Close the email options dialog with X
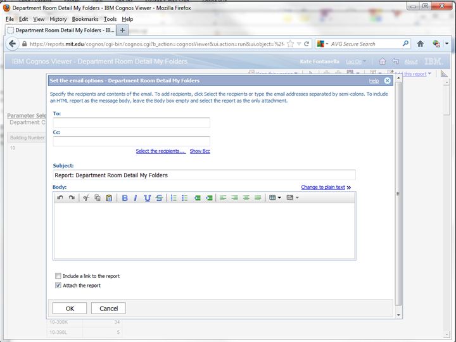 pyautogui.click(x=388, y=81)
